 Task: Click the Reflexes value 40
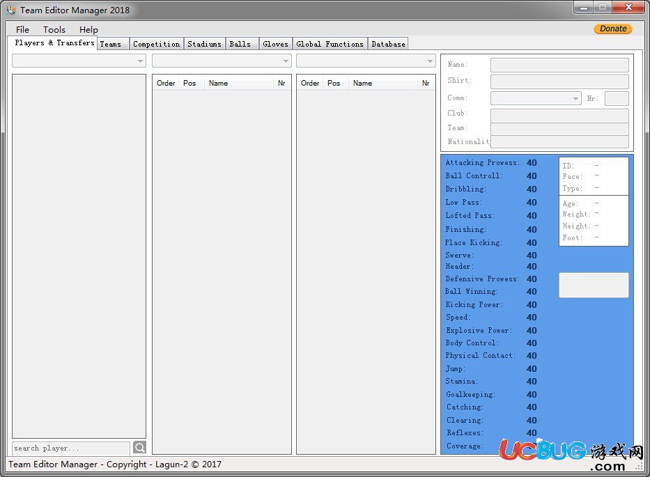pyautogui.click(x=532, y=432)
